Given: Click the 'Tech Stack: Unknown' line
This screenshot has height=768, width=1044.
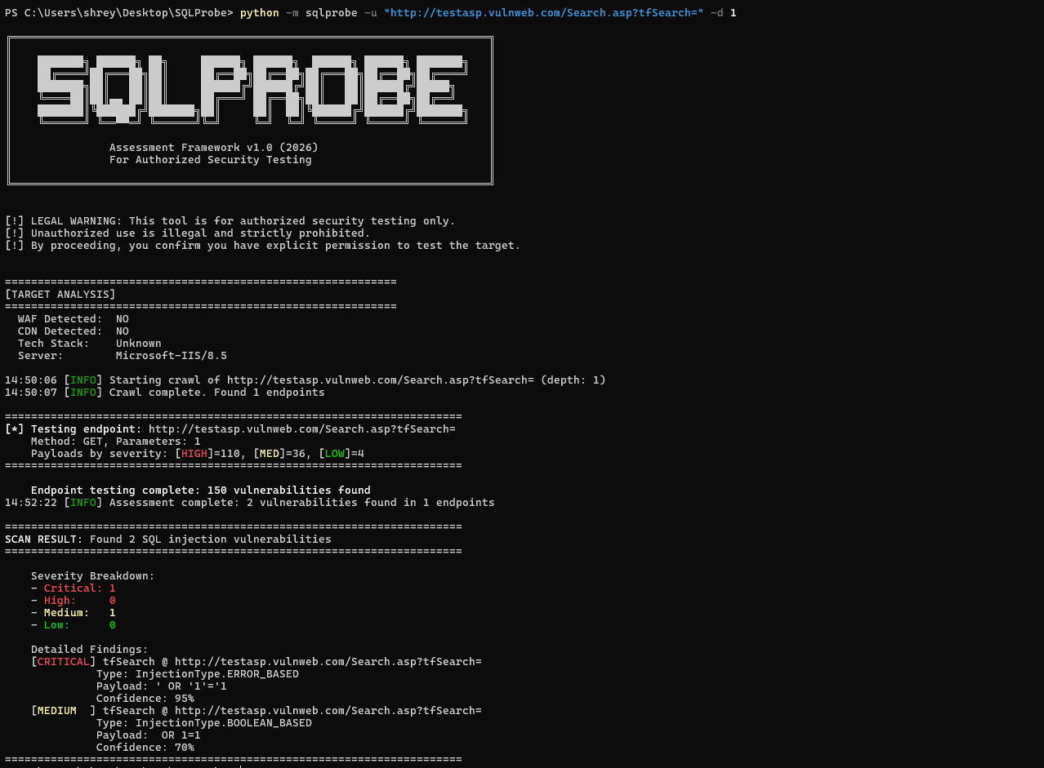Looking at the screenshot, I should [x=90, y=344].
